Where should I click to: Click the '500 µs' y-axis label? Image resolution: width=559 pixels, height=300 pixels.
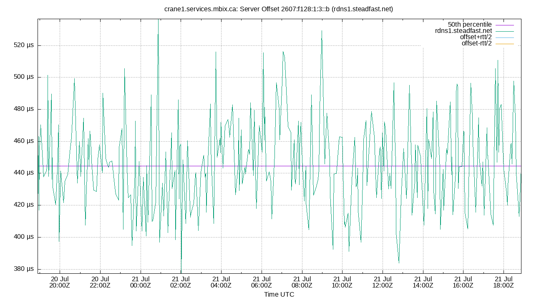[24, 77]
